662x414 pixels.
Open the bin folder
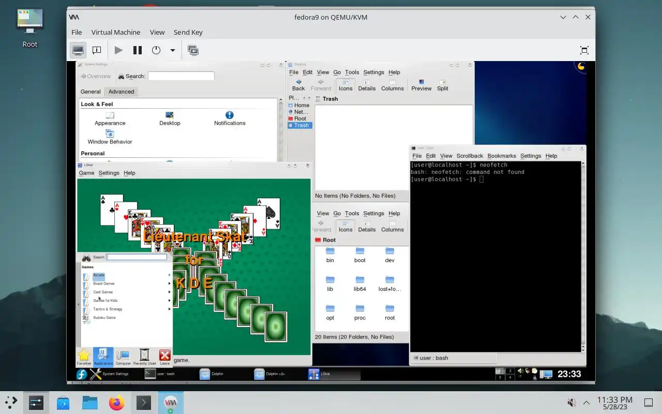pos(330,255)
